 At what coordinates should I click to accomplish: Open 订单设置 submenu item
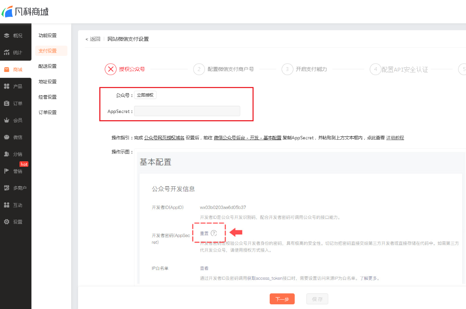tap(47, 113)
